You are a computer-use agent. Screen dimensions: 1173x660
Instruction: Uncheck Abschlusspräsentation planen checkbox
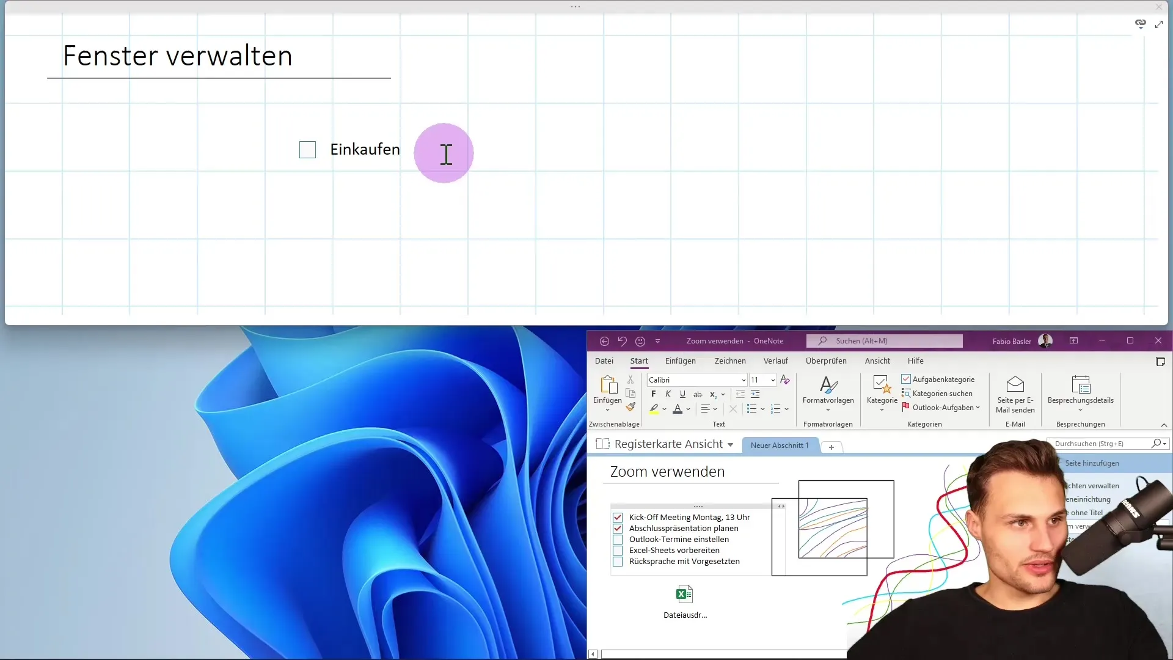pos(618,529)
